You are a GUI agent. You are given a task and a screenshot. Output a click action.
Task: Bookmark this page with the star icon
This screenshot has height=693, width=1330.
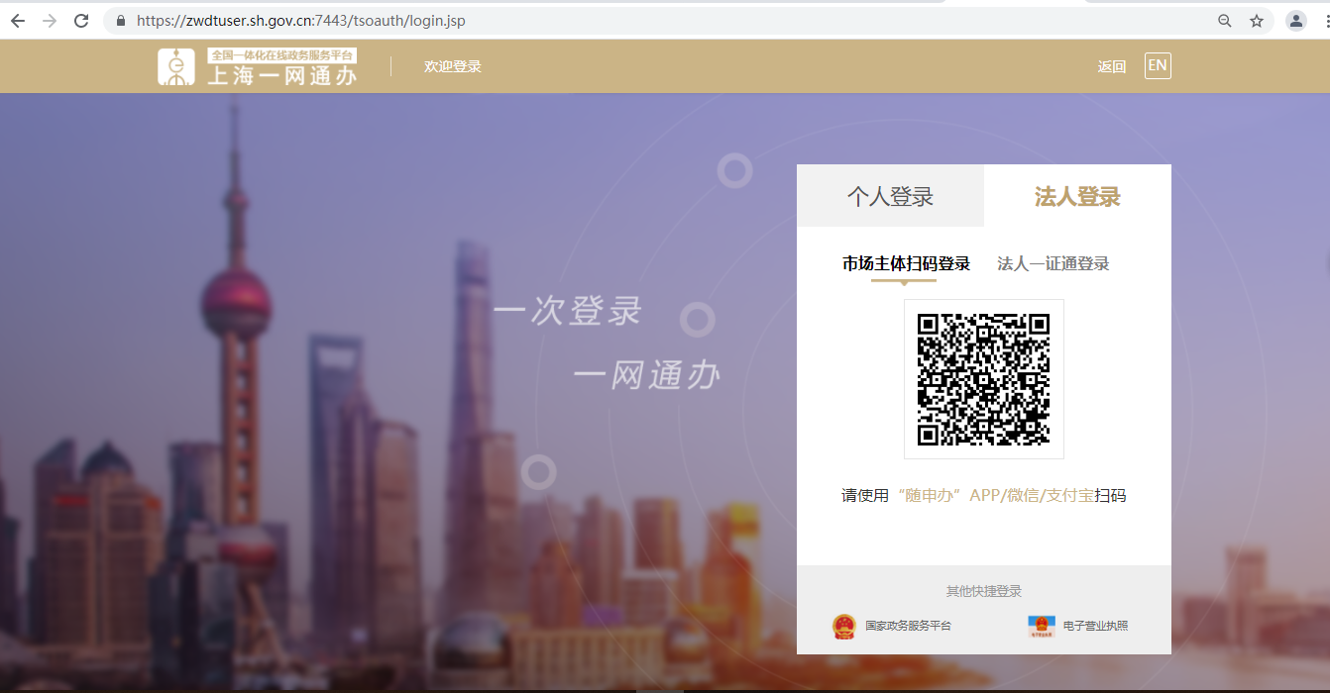tap(1257, 21)
